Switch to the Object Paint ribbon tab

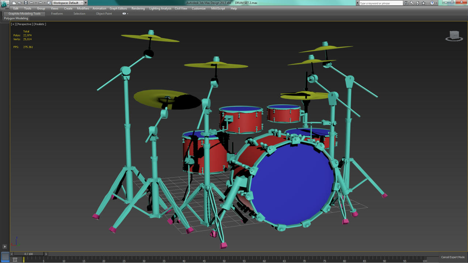(104, 14)
